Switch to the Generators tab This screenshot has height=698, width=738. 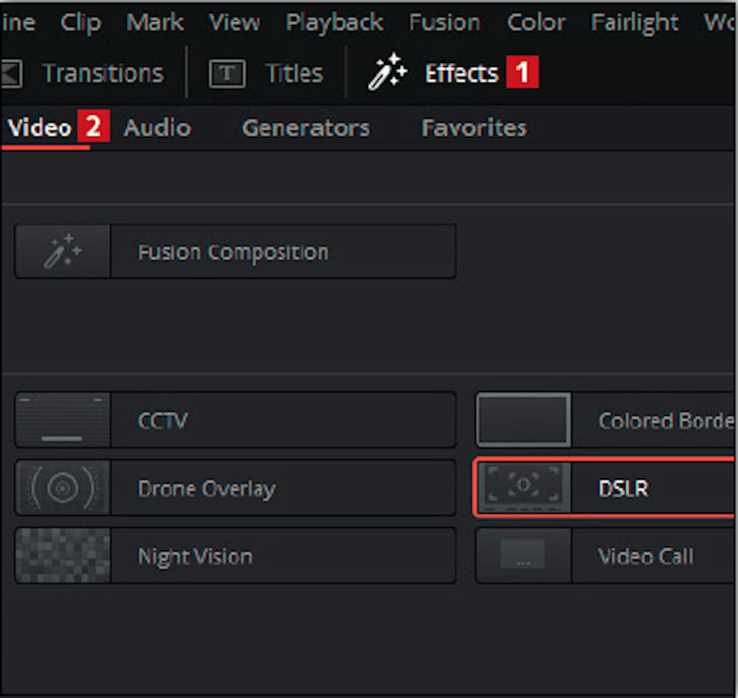pos(306,128)
